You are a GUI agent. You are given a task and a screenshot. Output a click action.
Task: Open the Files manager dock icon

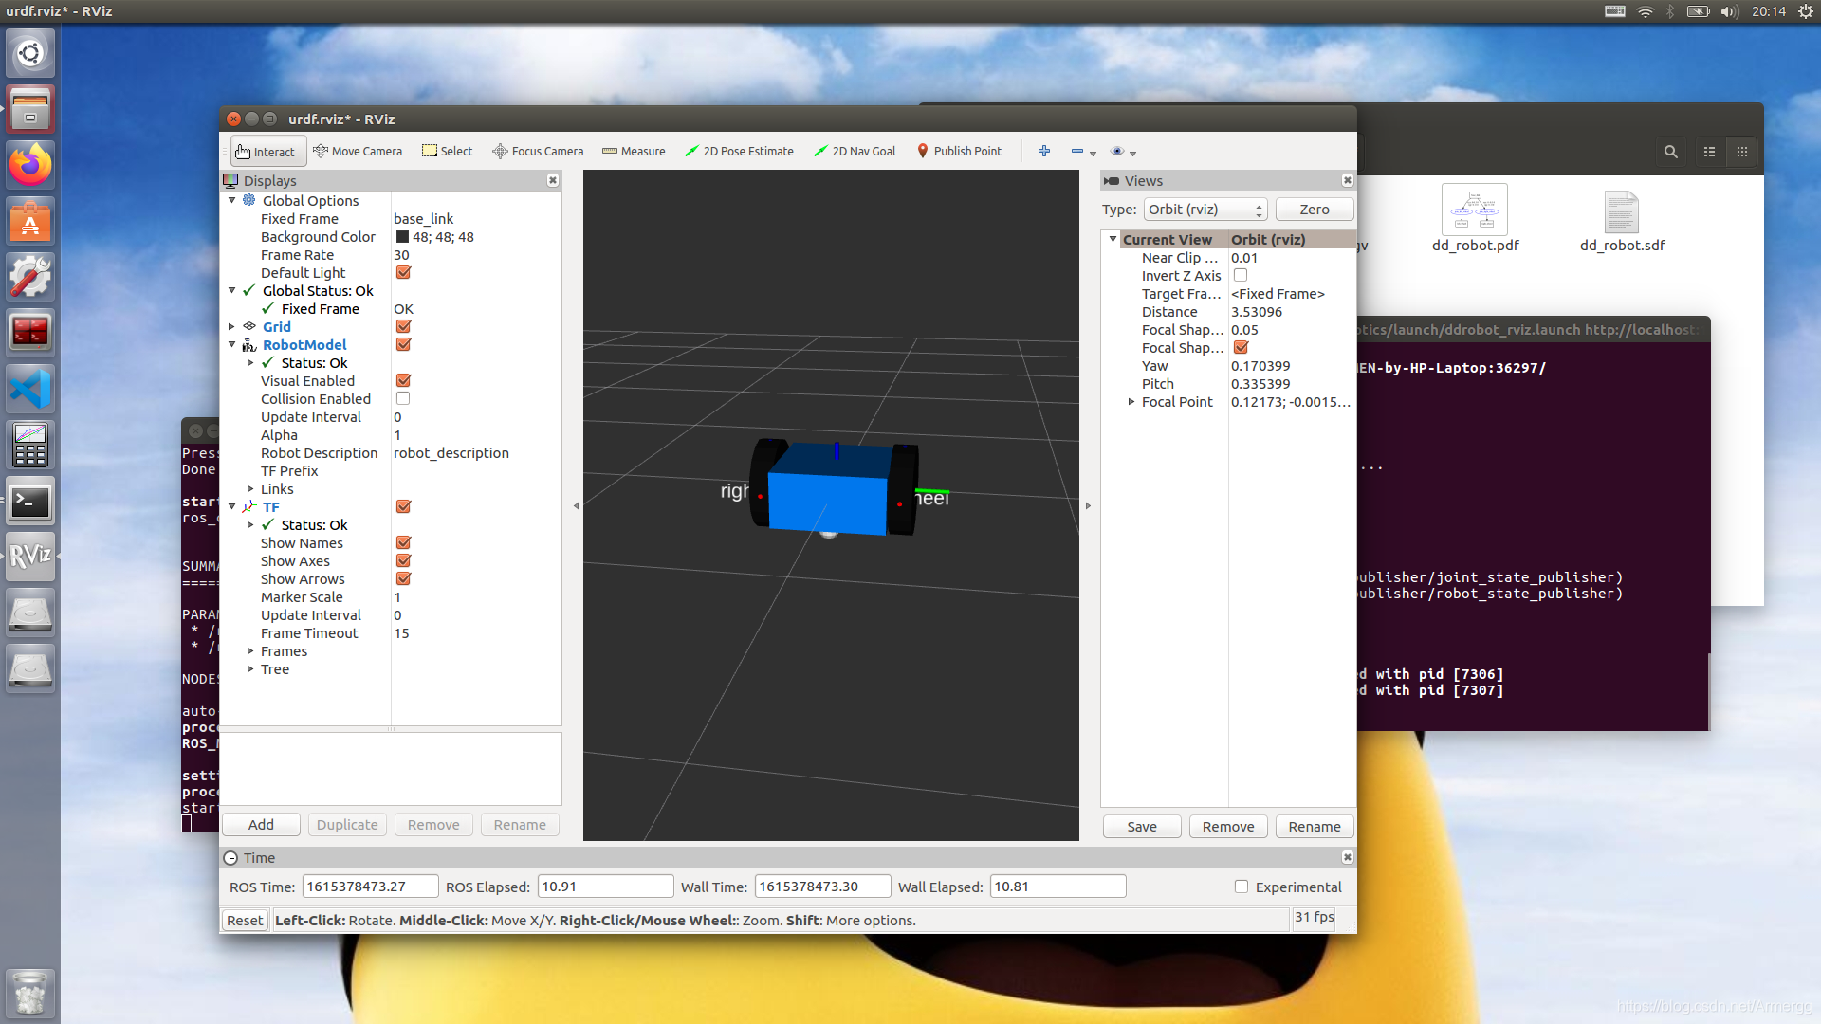pyautogui.click(x=30, y=109)
